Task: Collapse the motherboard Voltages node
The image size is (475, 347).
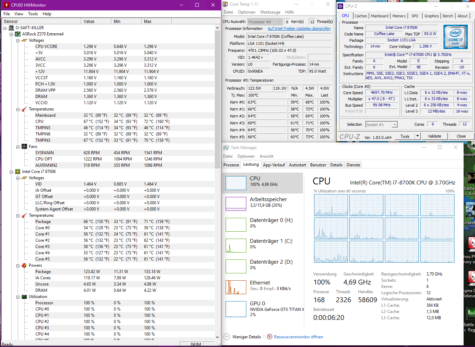Action: (x=18, y=40)
